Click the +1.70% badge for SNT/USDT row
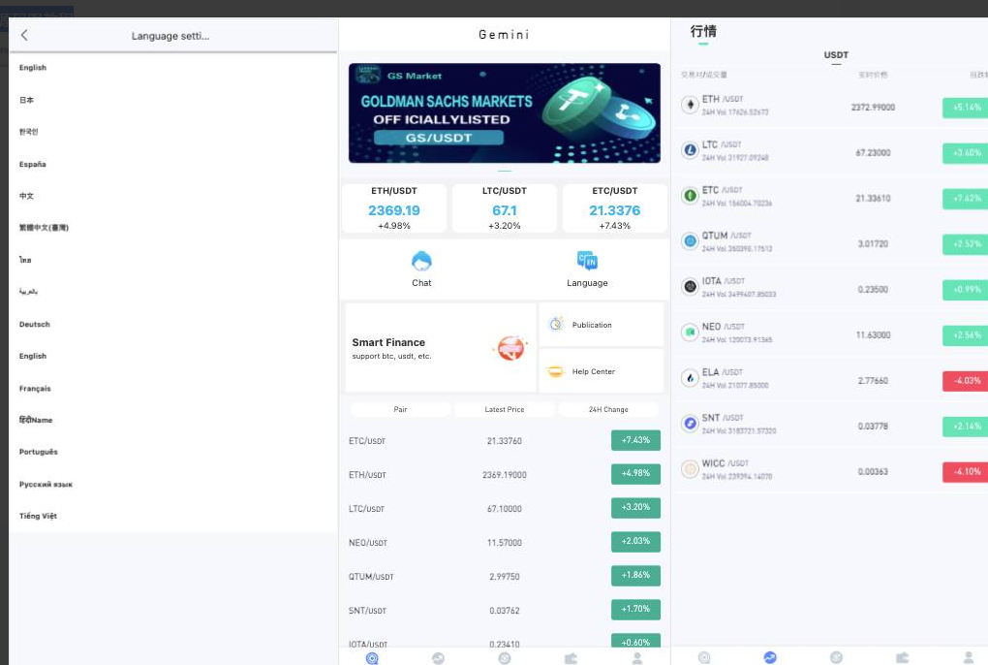988x665 pixels. tap(635, 609)
